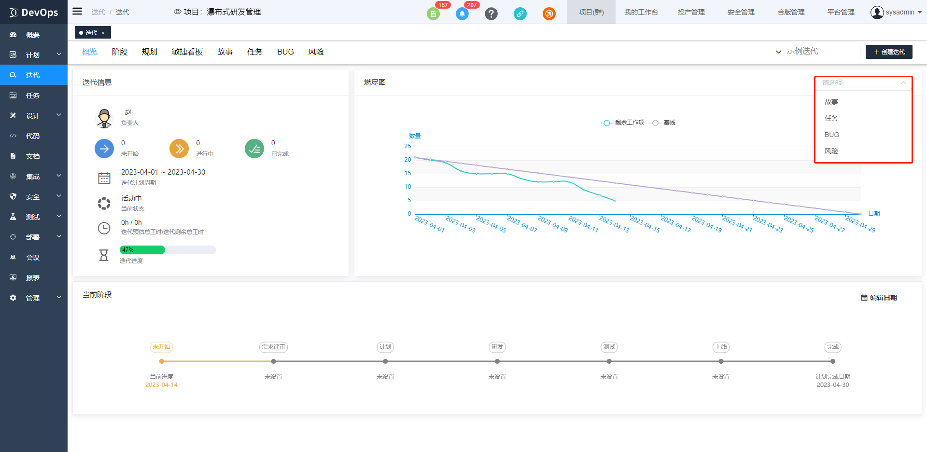Click the 47% iteration progress bar
The image size is (927, 452).
(x=168, y=250)
